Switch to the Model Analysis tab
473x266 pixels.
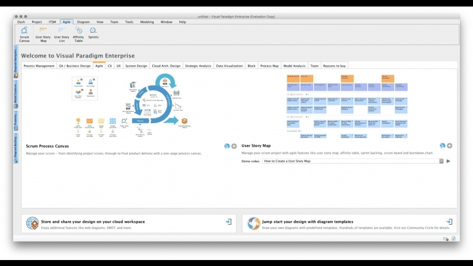click(295, 66)
